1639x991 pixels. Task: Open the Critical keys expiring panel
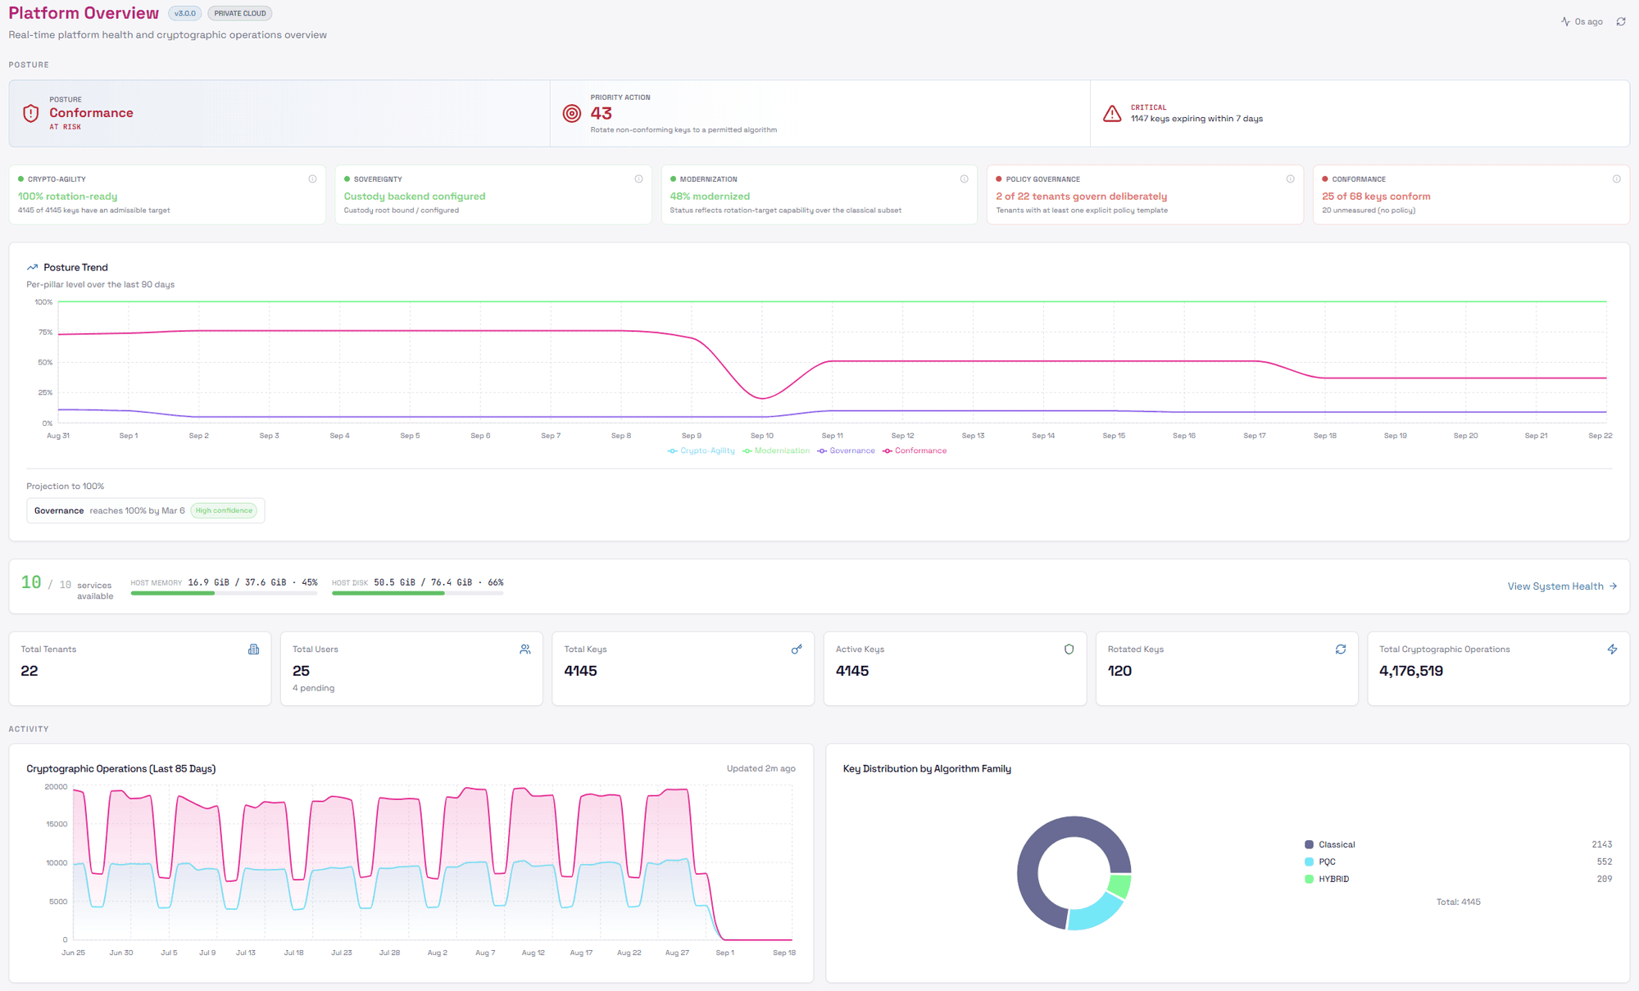point(1360,114)
